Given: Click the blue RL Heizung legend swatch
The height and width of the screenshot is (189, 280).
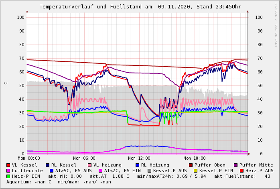Looking at the screenshot, I should 138,165.
